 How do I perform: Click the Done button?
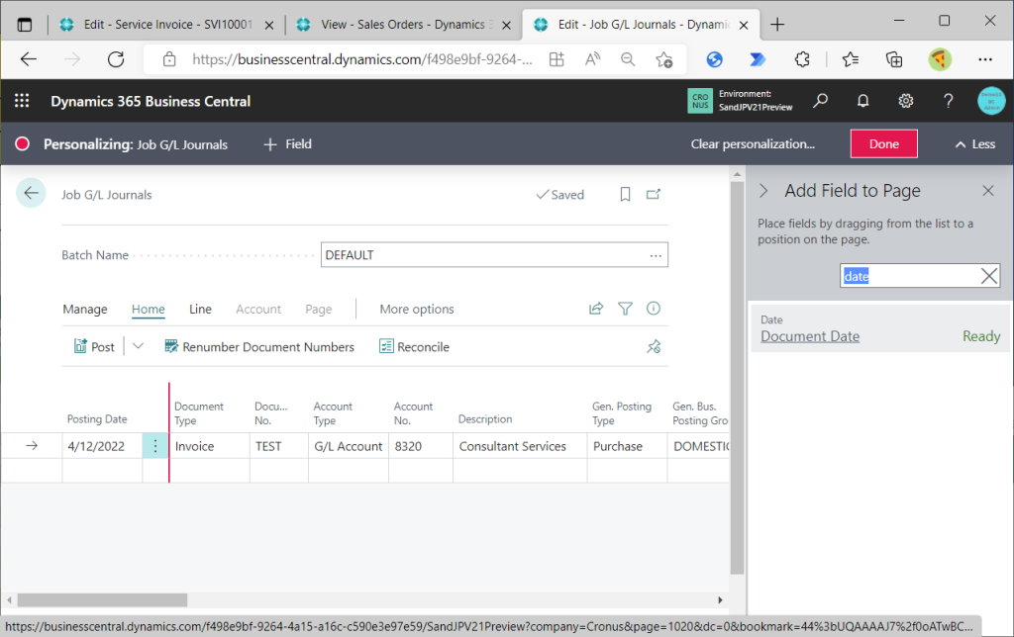[x=883, y=144]
